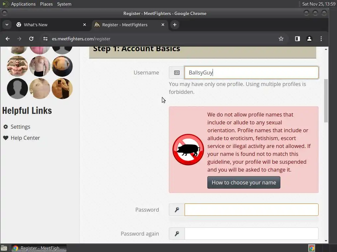Screen dimensions: 337x252
Task: Click the Helpful Links heading
Action: (x=27, y=111)
